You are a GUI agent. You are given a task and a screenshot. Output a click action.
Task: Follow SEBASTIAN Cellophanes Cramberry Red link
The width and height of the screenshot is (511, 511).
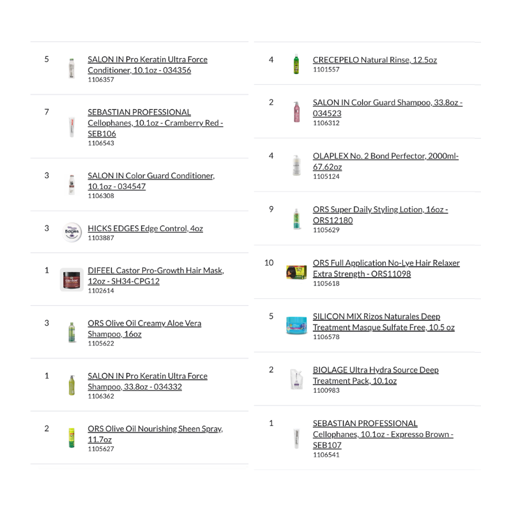point(155,123)
